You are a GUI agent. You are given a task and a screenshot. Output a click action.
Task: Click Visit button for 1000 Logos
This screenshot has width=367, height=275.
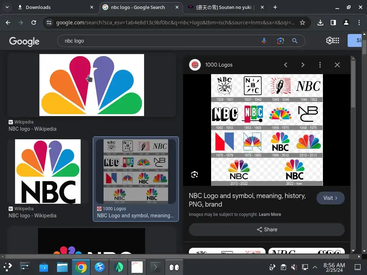[330, 198]
